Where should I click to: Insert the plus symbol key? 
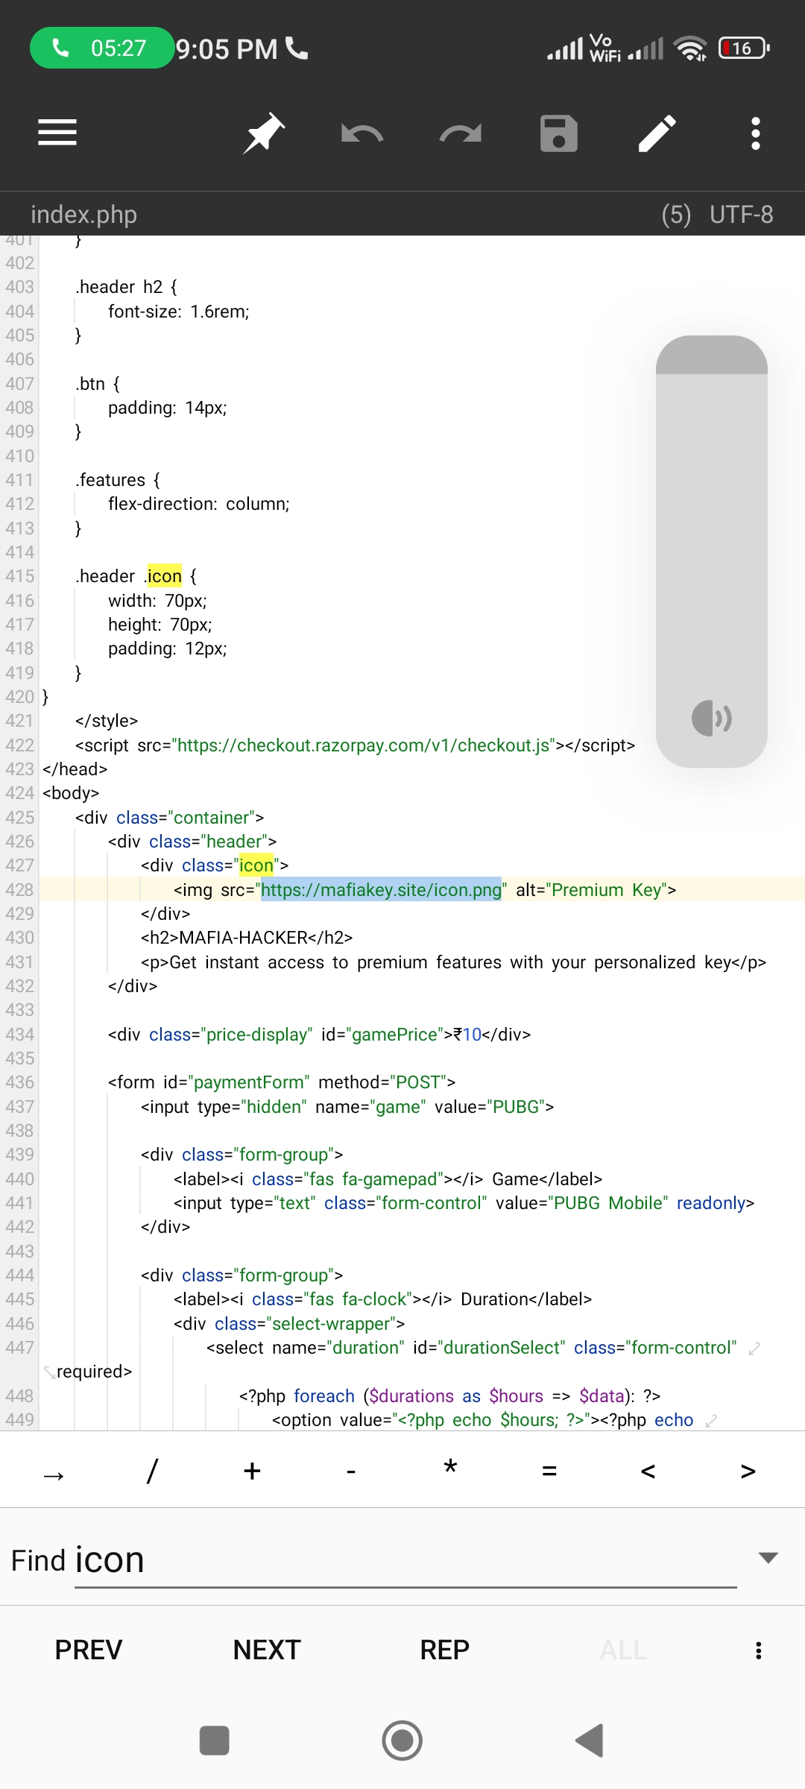(x=252, y=1471)
